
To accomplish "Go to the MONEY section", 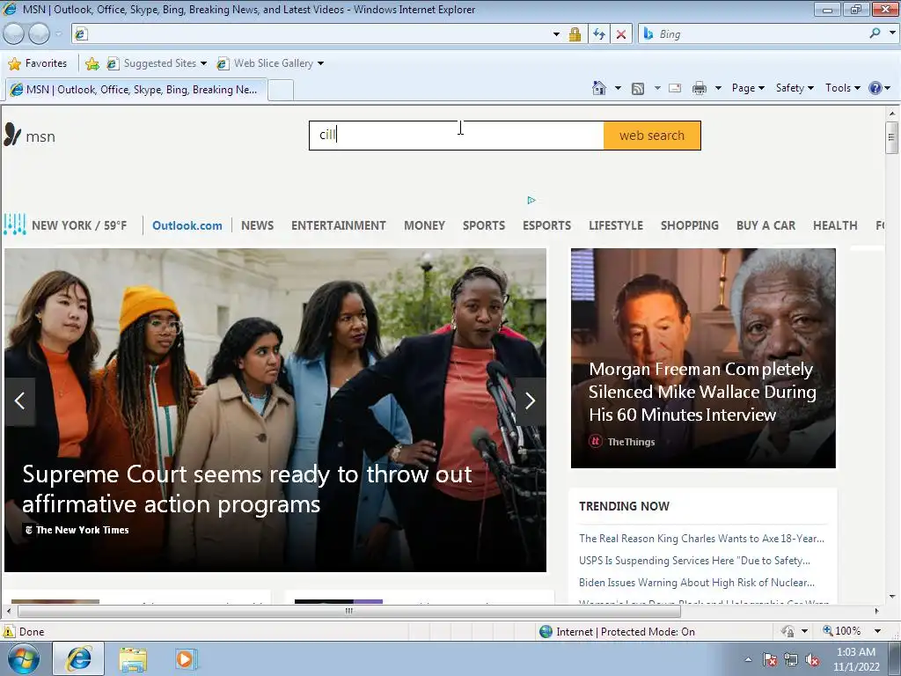I will pyautogui.click(x=424, y=225).
